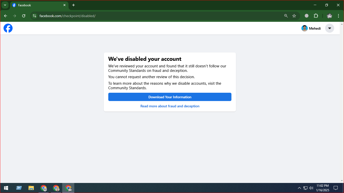Viewport: 344px width, 193px height.
Task: Show hidden system tray icons
Action: pyautogui.click(x=299, y=188)
